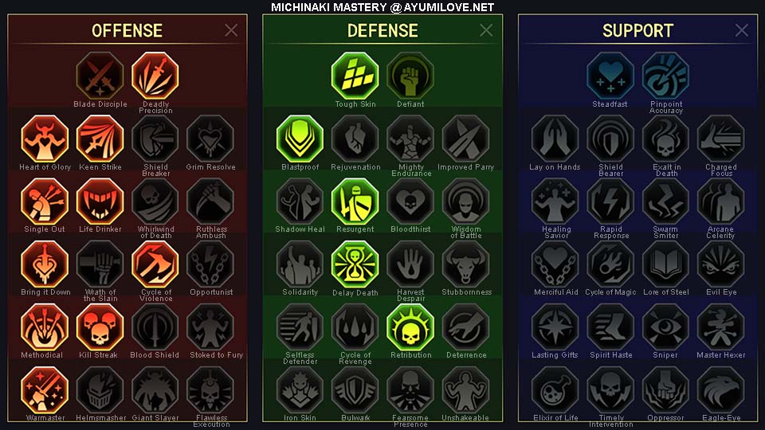
Task: Choose the Sniper eye icon
Action: (665, 327)
